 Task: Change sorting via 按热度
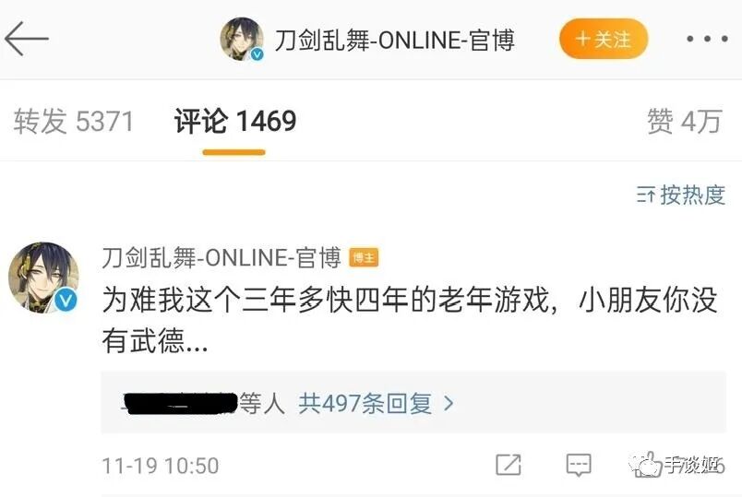692,195
